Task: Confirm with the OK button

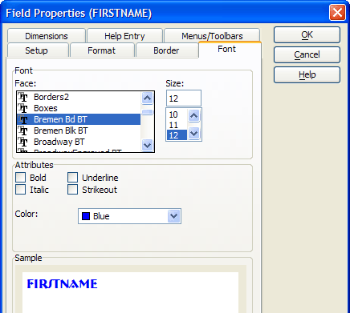Action: click(307, 34)
